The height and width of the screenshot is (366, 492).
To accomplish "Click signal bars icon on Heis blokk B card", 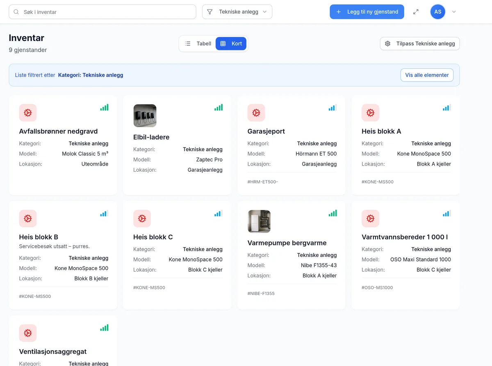I will 104,213.
